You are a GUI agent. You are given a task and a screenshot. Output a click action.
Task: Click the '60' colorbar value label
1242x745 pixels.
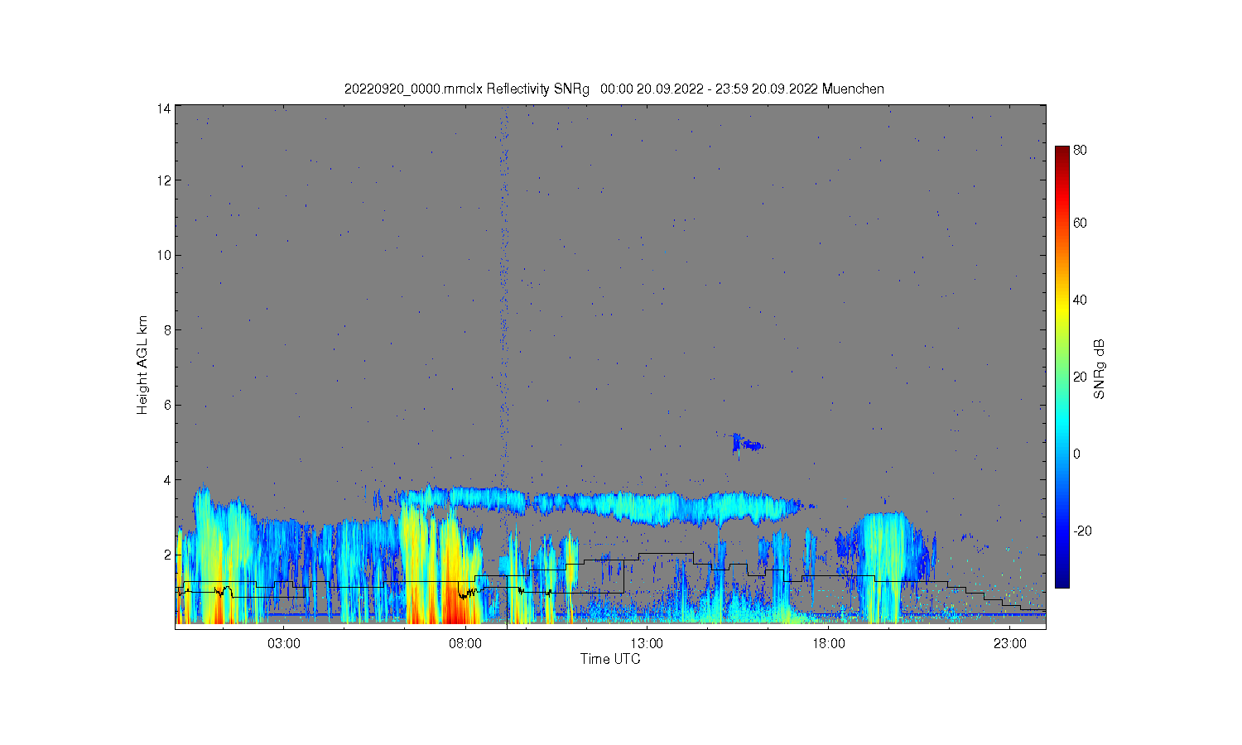click(x=1080, y=223)
